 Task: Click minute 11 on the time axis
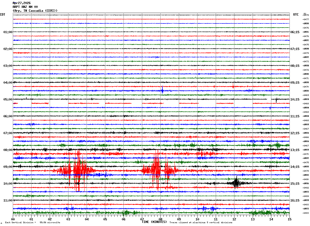tap(216, 219)
